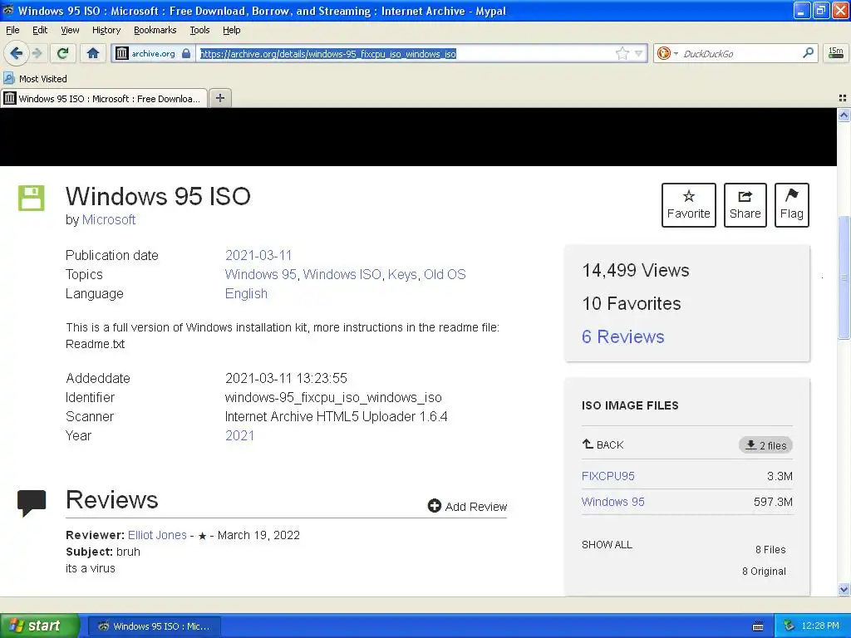The width and height of the screenshot is (851, 638).
Task: Click the 8 Original text
Action: [764, 572]
